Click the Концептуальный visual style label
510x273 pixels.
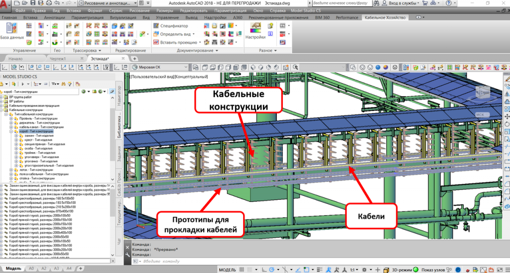(x=191, y=77)
